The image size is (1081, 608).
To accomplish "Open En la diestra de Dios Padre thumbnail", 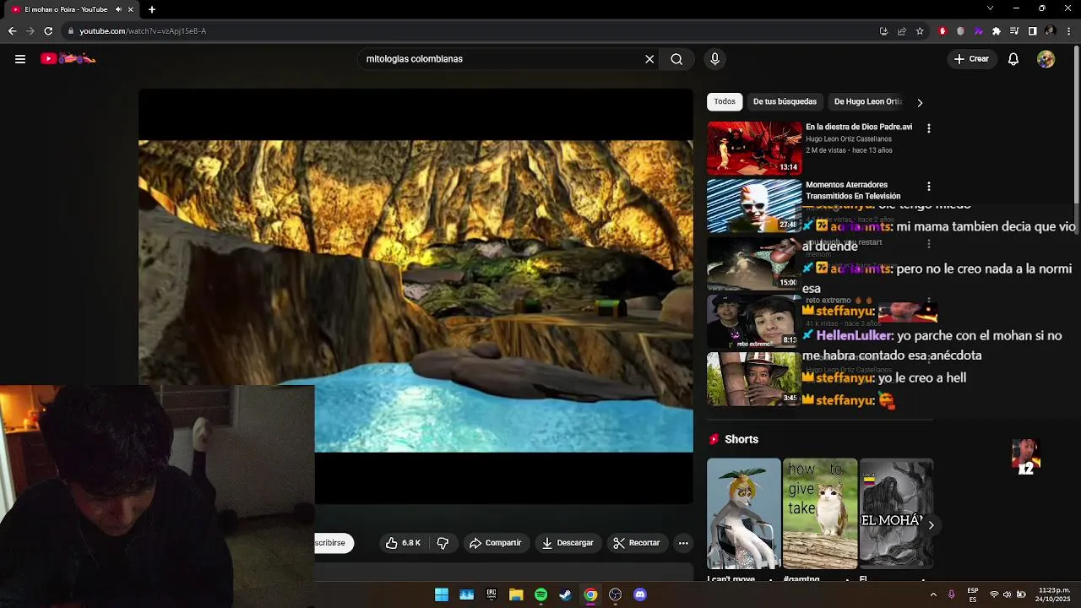I will coord(754,148).
